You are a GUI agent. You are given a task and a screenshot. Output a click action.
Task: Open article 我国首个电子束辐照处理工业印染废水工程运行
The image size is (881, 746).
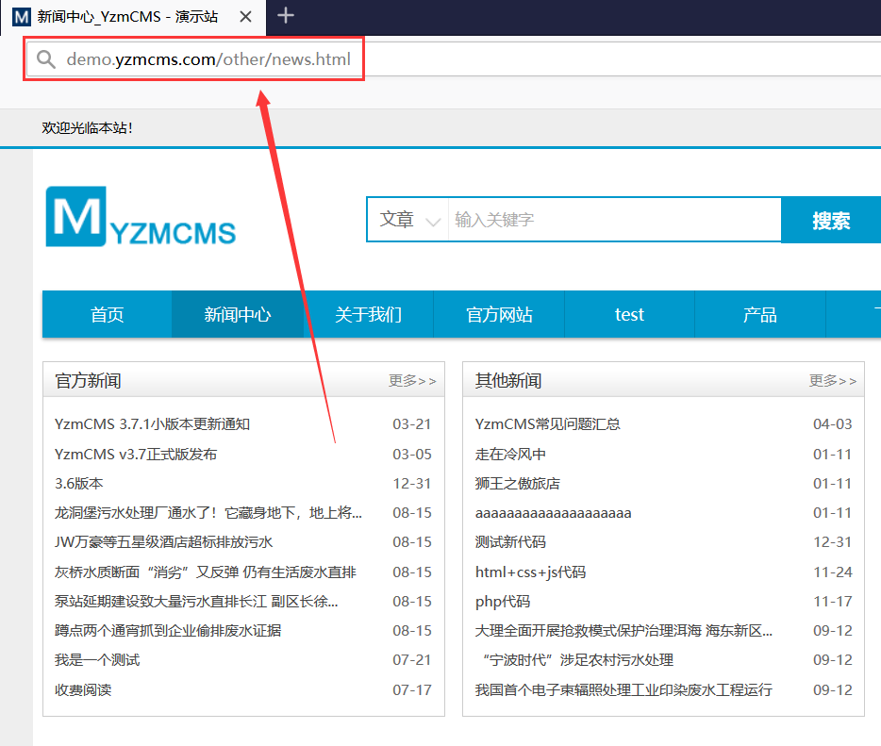click(623, 689)
